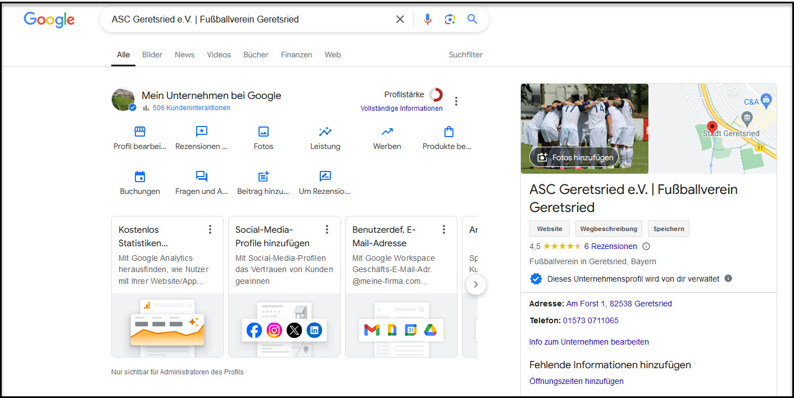This screenshot has height=398, width=794.
Task: Open the 6 Rezensionen link
Action: [611, 246]
